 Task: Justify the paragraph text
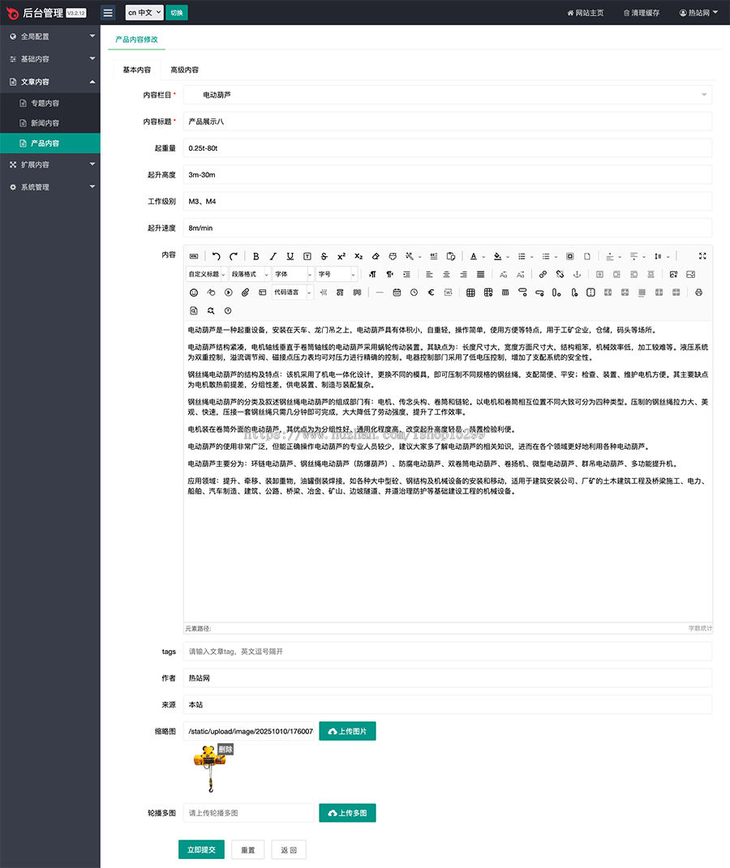[x=480, y=274]
